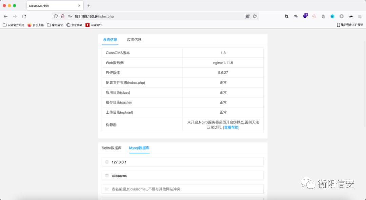This screenshot has height=200, width=366.
Task: Open the screenshot crop tool icon
Action: coord(286,16)
